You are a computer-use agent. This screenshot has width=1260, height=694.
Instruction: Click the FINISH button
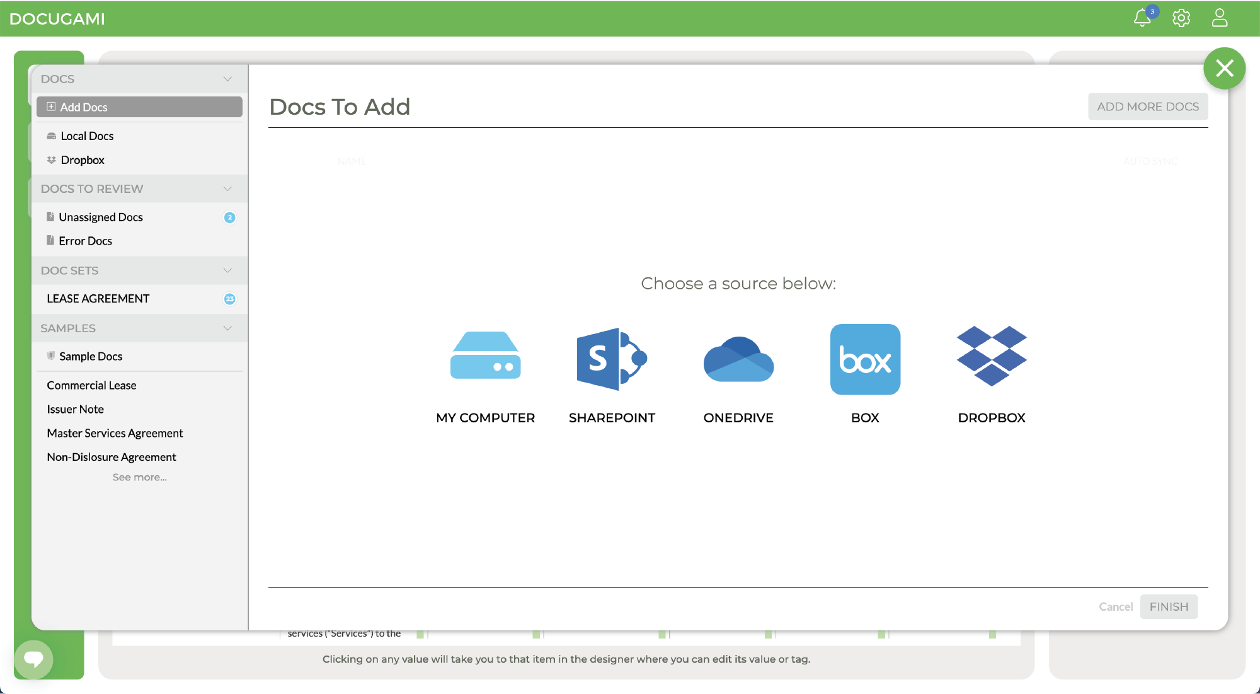point(1169,606)
